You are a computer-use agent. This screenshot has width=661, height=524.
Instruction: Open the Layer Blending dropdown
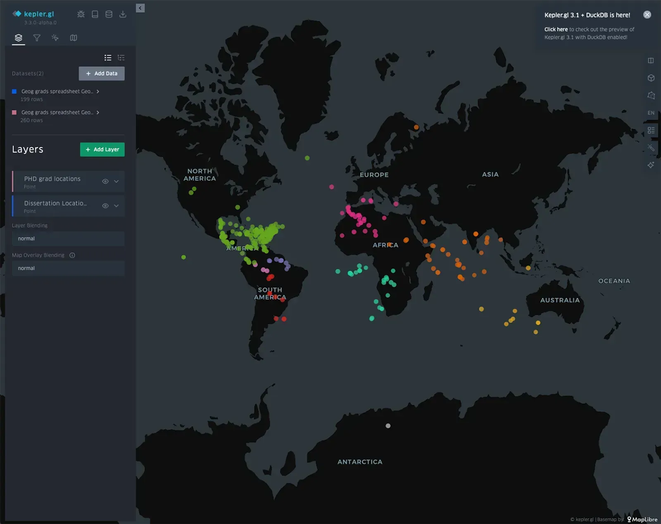tap(68, 239)
